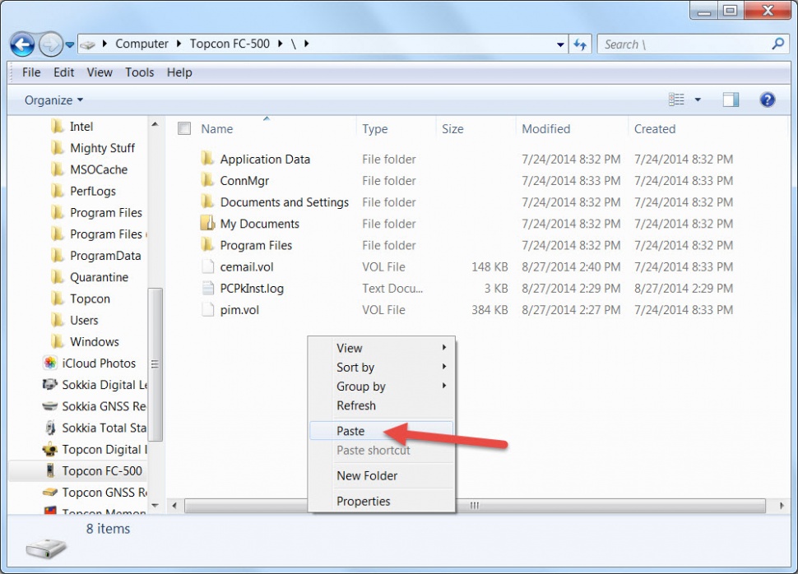Sort by the Modified column header

[545, 129]
